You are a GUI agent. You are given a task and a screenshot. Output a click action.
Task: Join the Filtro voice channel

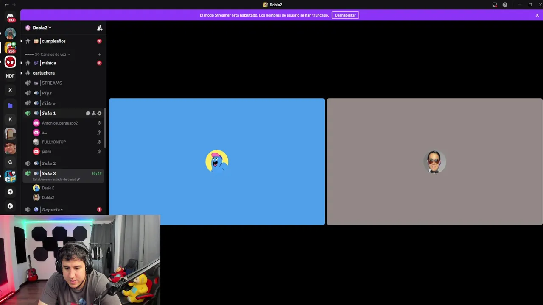(x=63, y=103)
